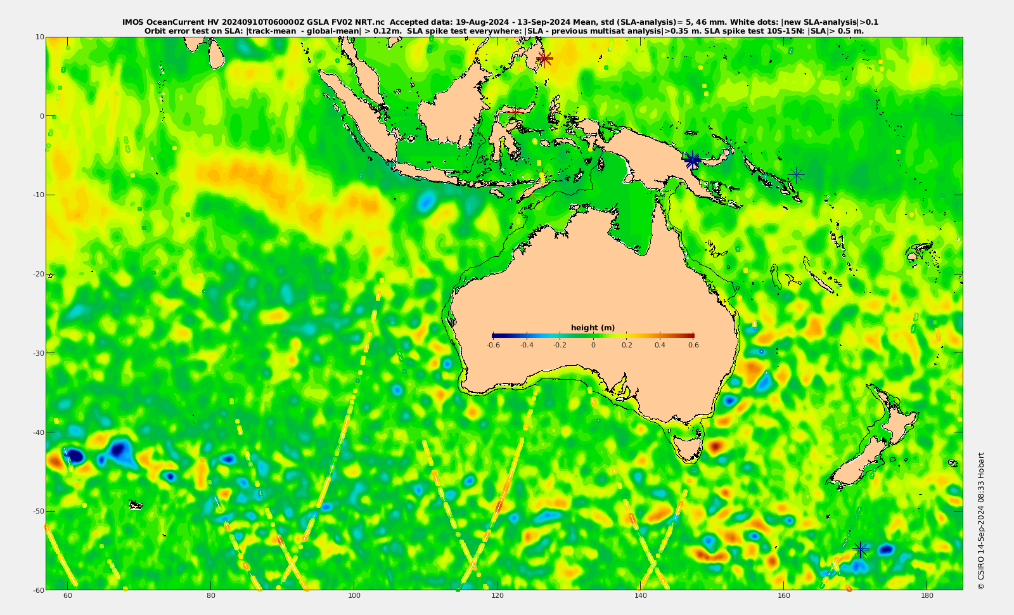Click the longitude 160 axis label

pyautogui.click(x=784, y=595)
